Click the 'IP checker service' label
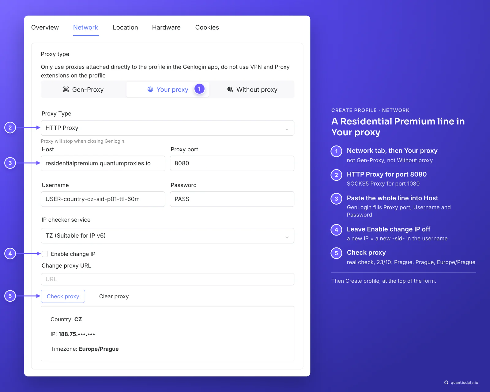This screenshot has height=392, width=490. tap(66, 220)
